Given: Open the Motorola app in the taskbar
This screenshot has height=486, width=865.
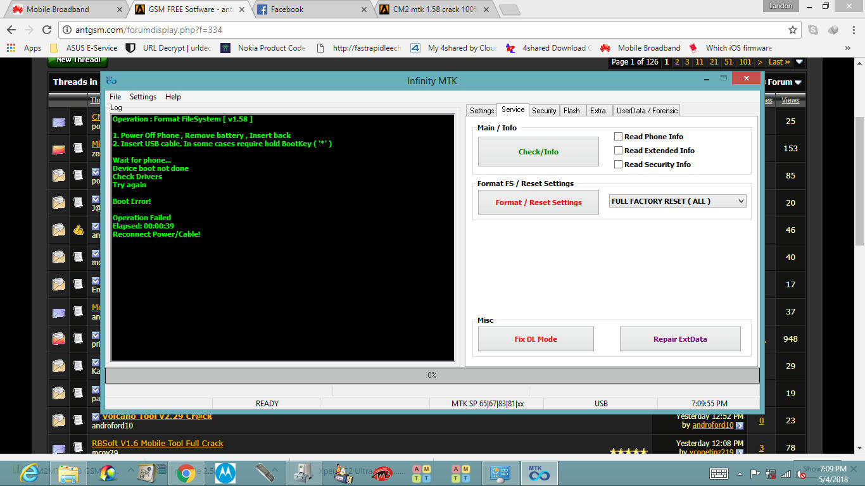Looking at the screenshot, I should 225,473.
